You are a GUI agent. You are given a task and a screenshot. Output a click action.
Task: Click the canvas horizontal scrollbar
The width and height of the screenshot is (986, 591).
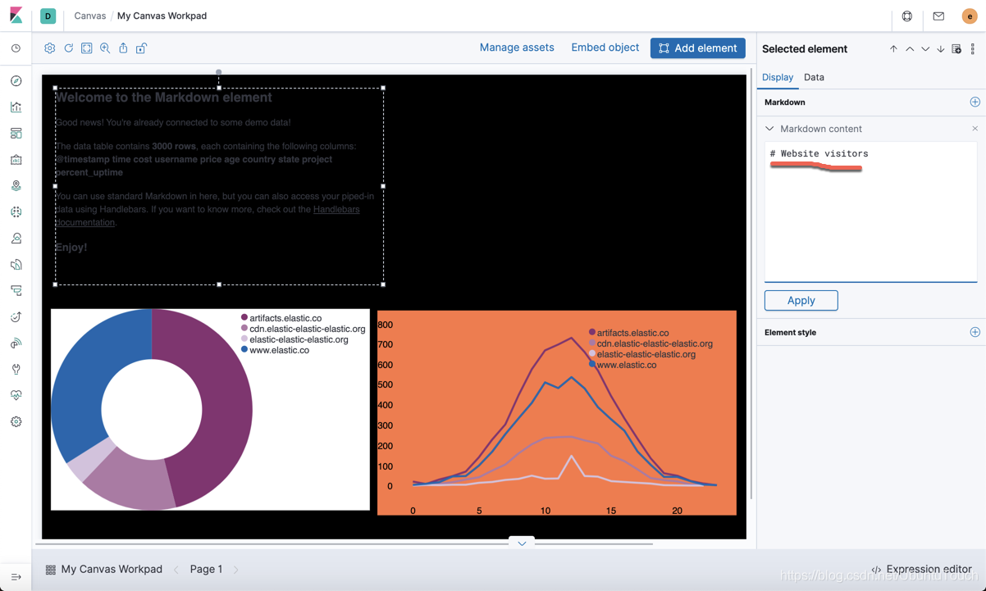click(345, 543)
